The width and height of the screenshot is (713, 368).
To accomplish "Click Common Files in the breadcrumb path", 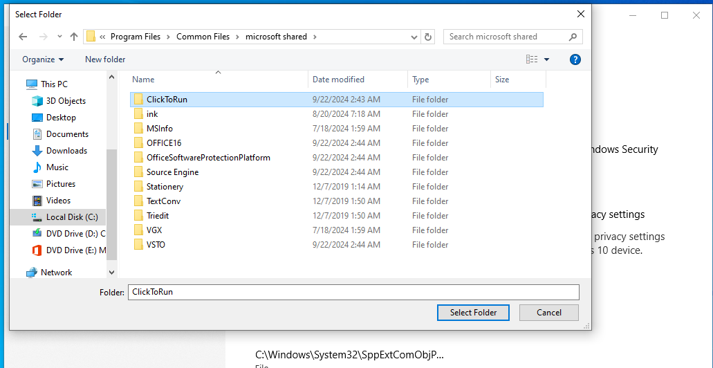I will tap(203, 37).
